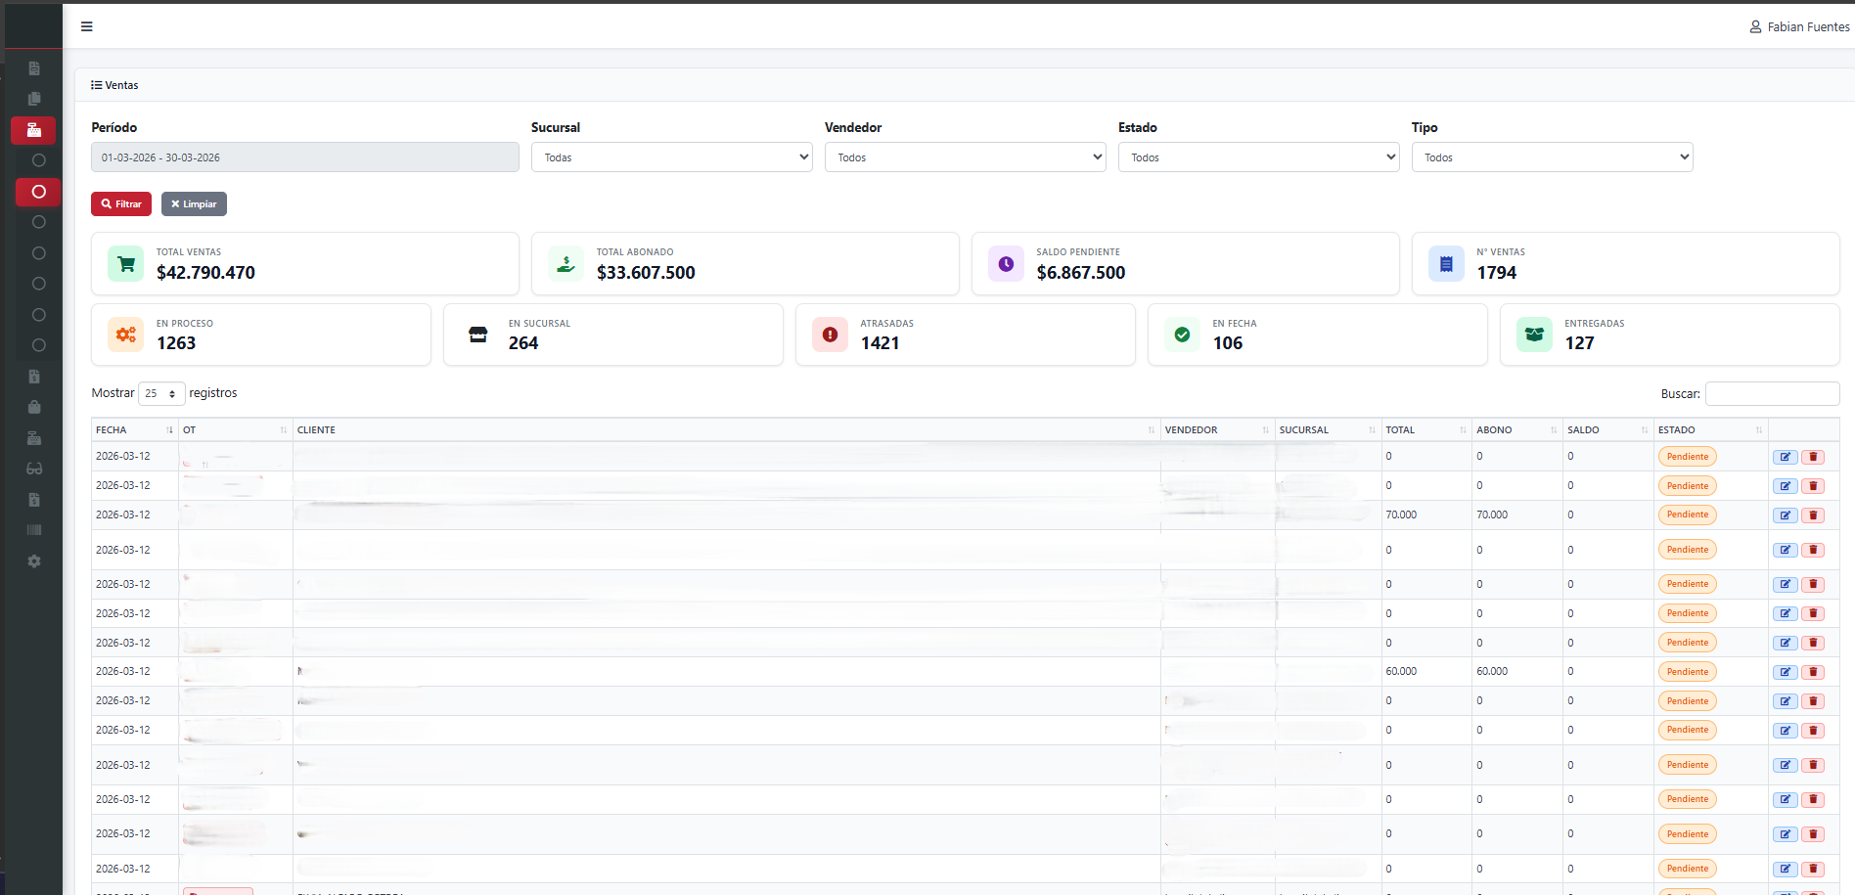
Task: Select the last hollow circle item in the sidebar
Action: pyautogui.click(x=38, y=344)
